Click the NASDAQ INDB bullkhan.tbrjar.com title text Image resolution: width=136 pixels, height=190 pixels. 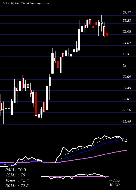[26, 3]
